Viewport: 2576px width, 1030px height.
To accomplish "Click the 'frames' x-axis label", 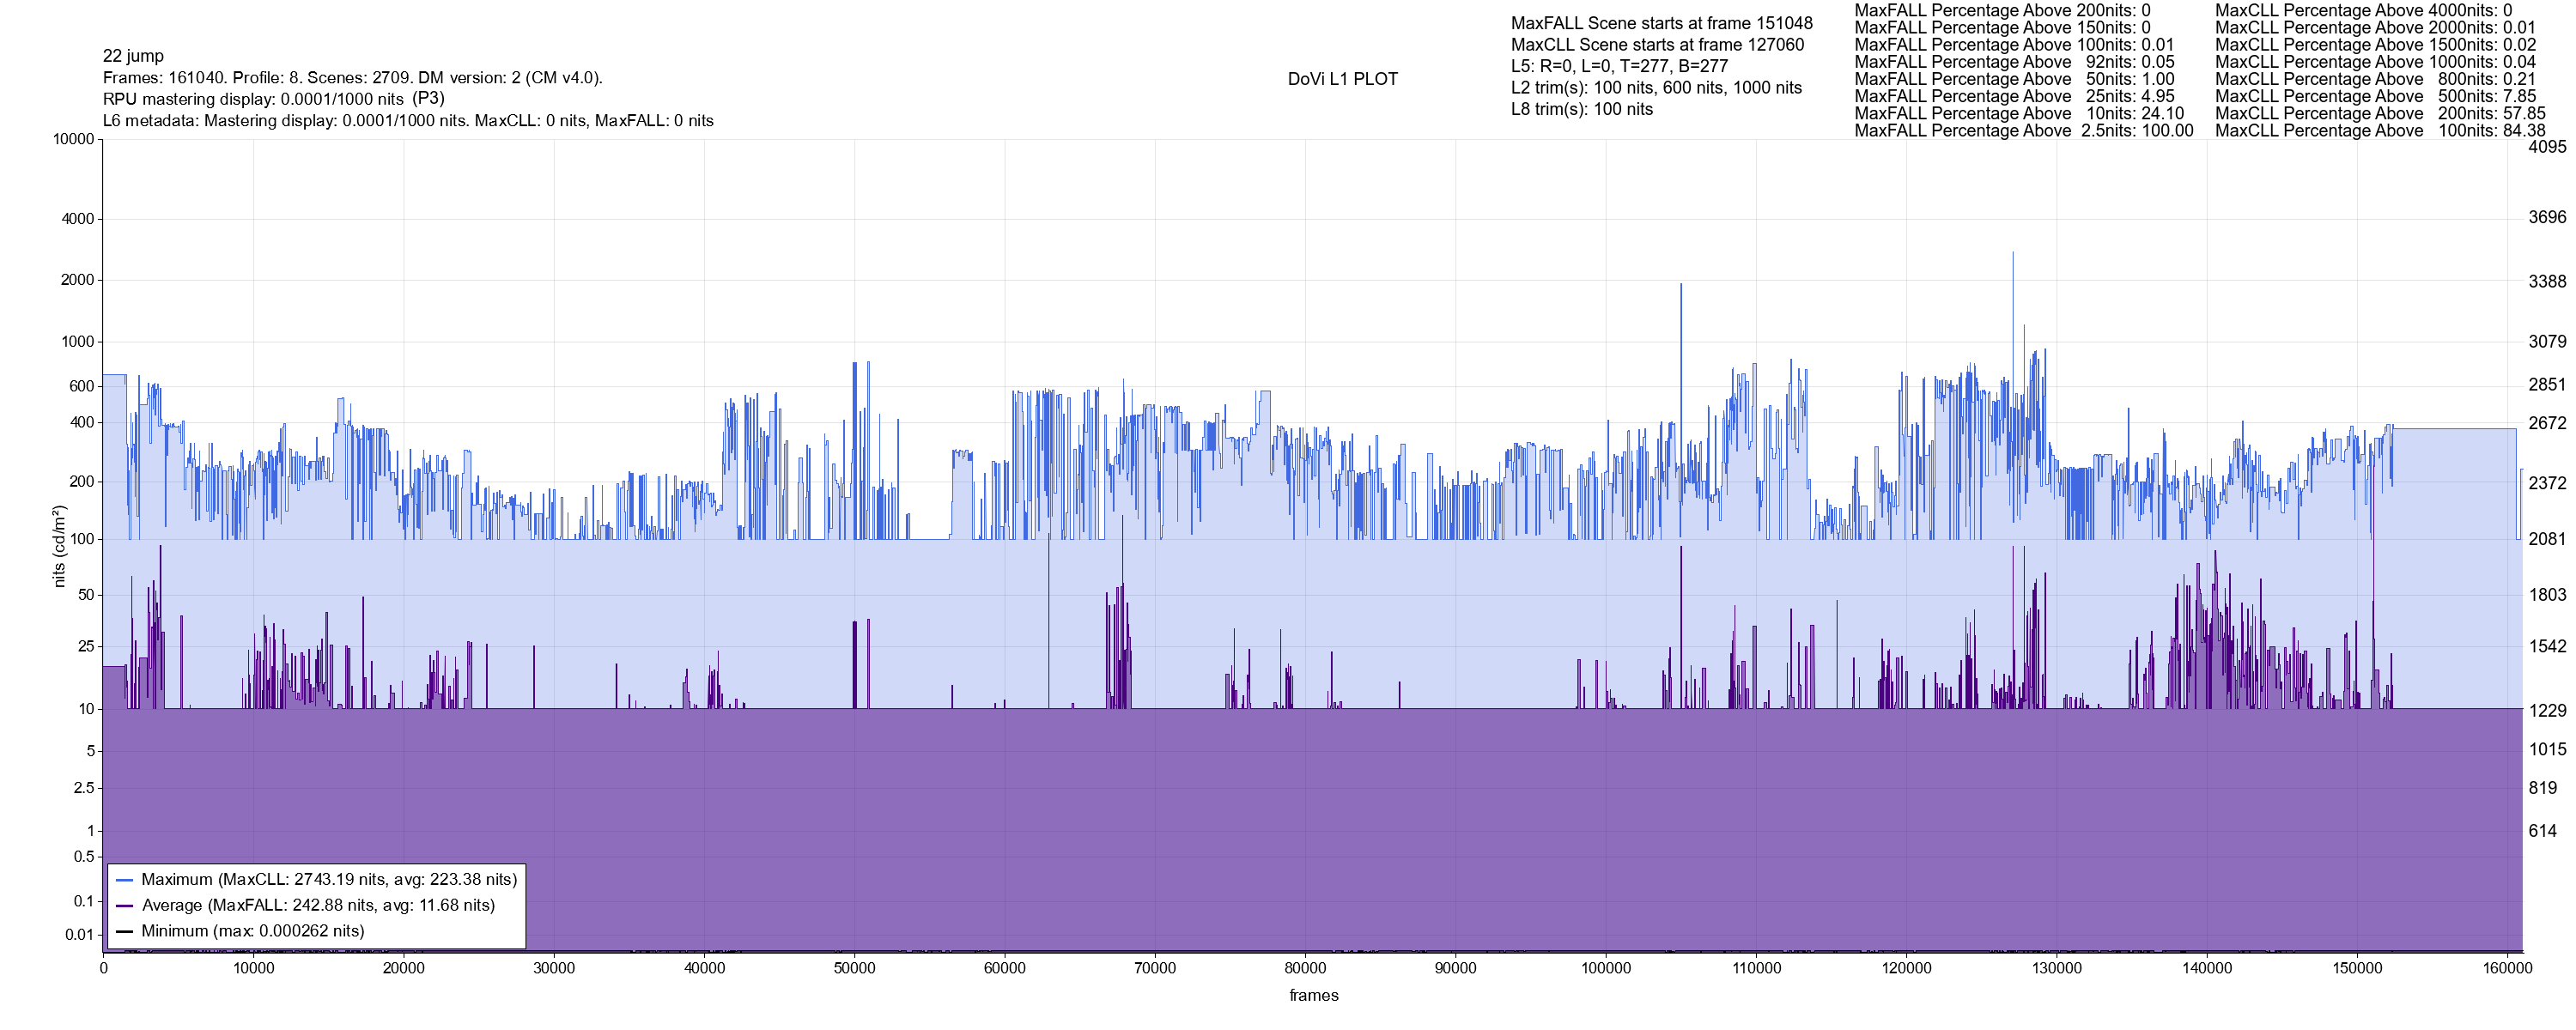I will click(x=1313, y=996).
